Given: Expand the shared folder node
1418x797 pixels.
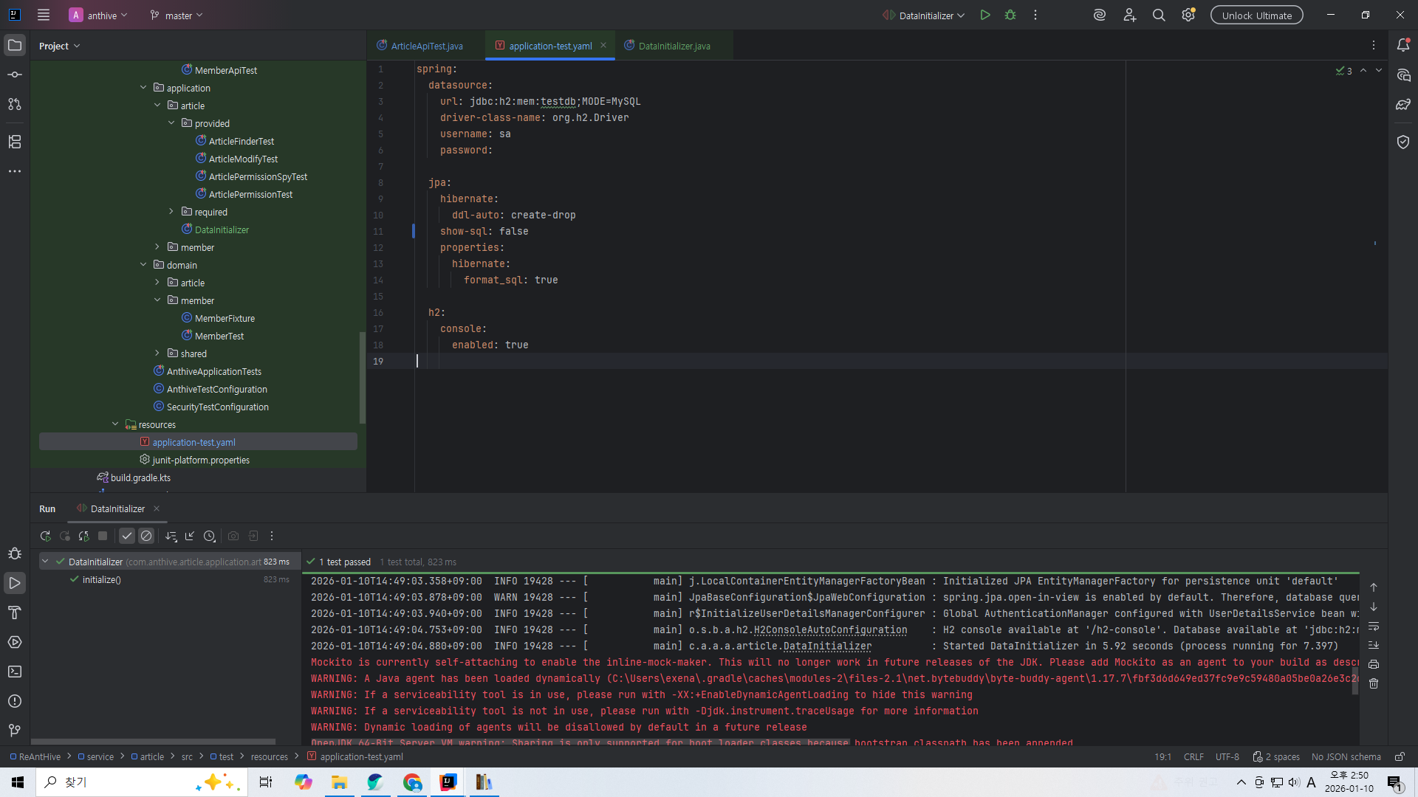Looking at the screenshot, I should pos(157,353).
